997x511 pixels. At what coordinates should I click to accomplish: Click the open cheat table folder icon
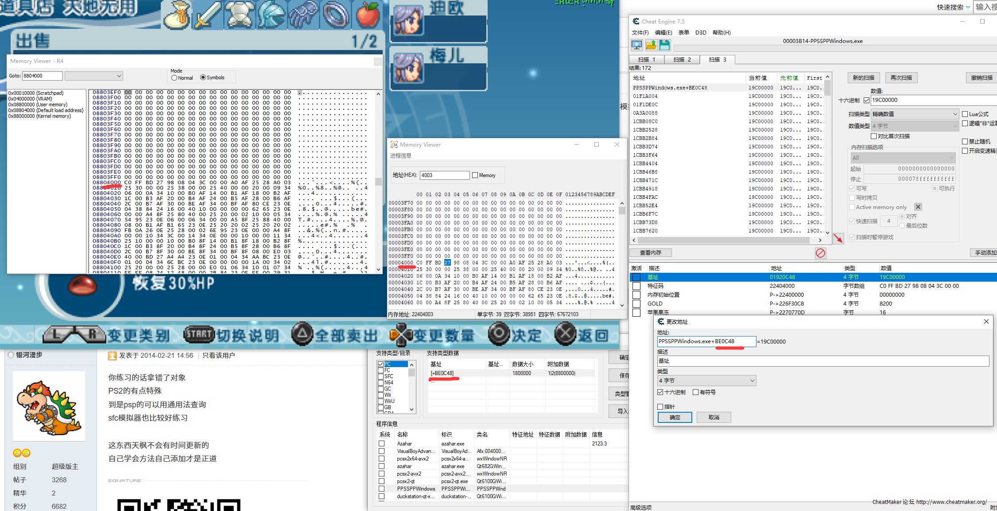(651, 45)
